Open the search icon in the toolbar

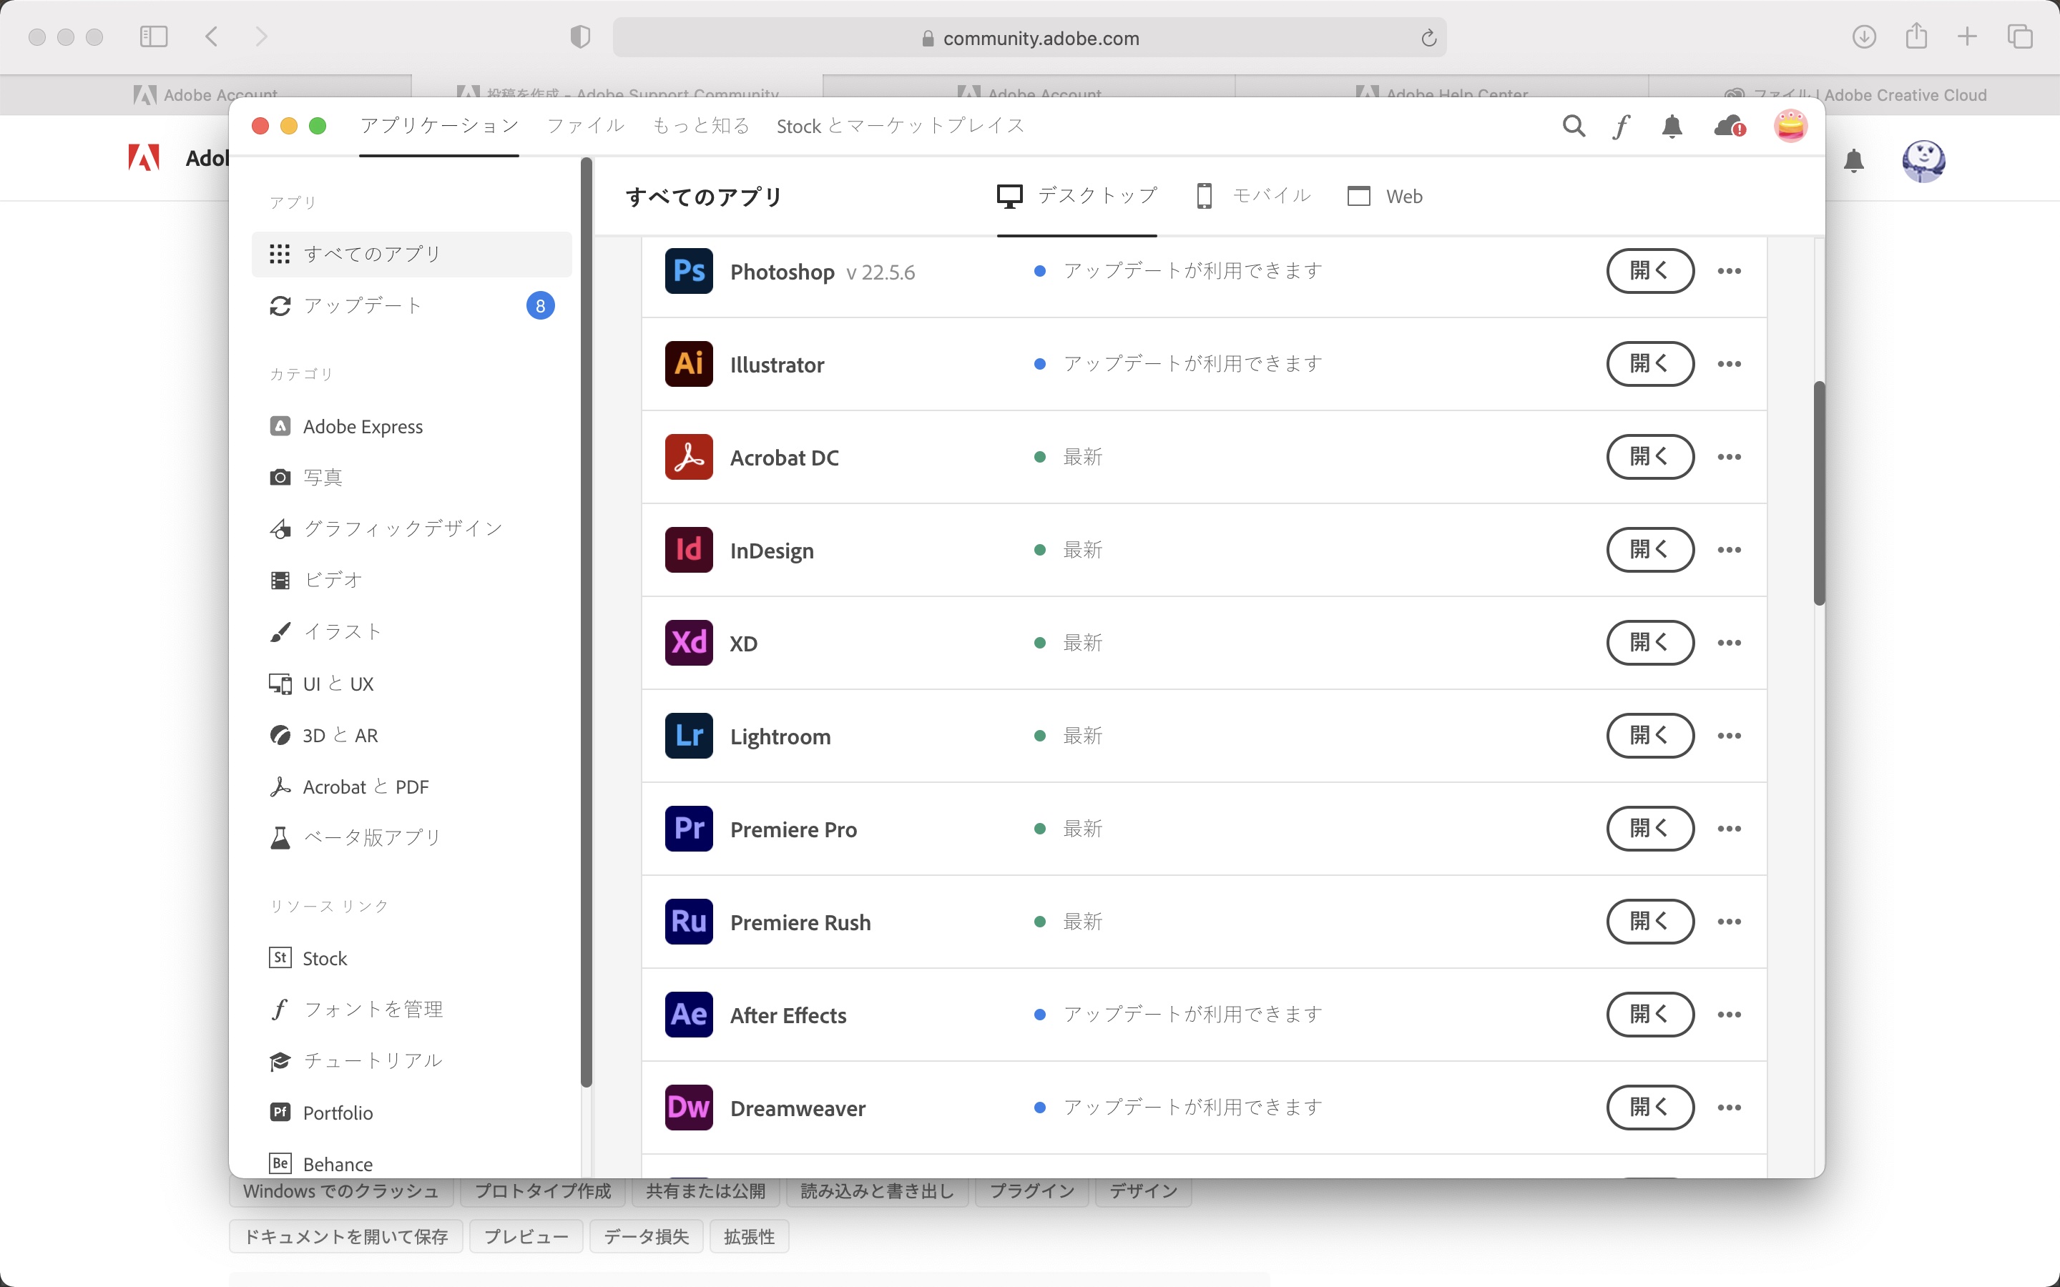pos(1573,125)
